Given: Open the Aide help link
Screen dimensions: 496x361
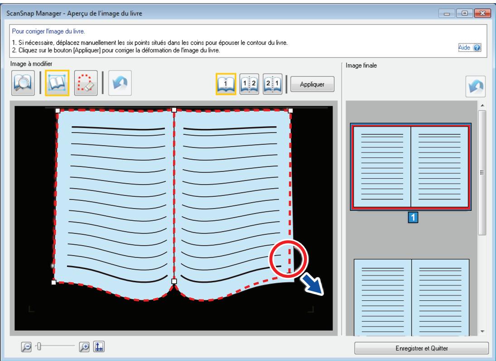Looking at the screenshot, I should (470, 47).
